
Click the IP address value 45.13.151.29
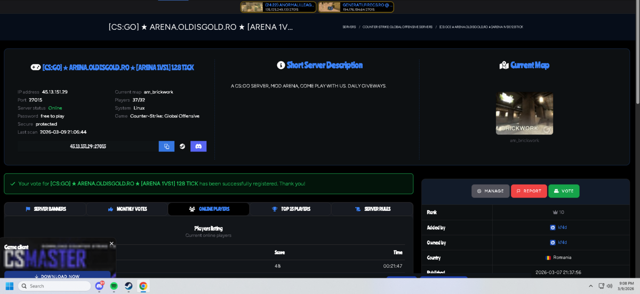(x=54, y=92)
